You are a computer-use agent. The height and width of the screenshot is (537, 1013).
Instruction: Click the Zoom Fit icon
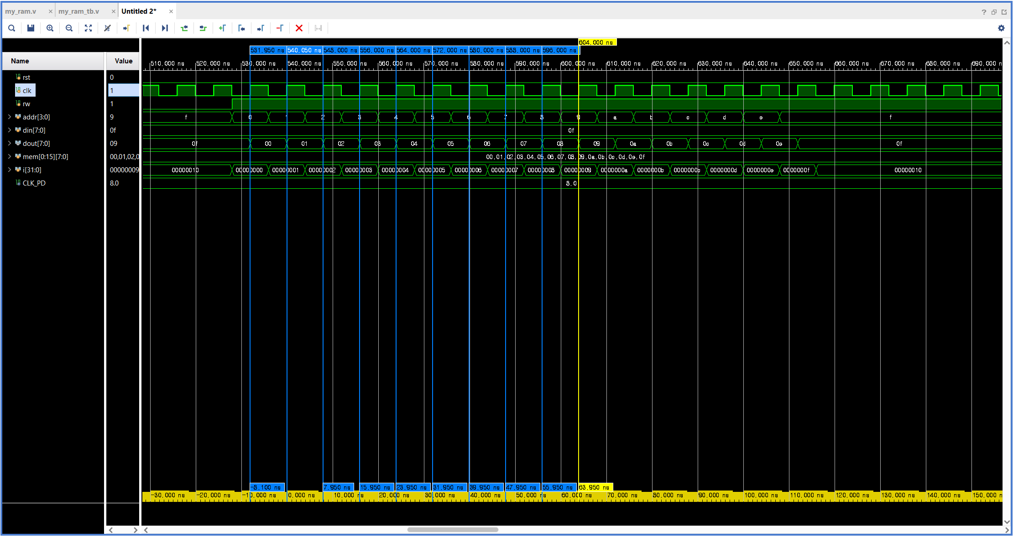click(x=88, y=28)
